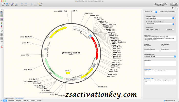Switch to the Features tab
The height and width of the screenshot is (102, 179).
[x=26, y=100]
